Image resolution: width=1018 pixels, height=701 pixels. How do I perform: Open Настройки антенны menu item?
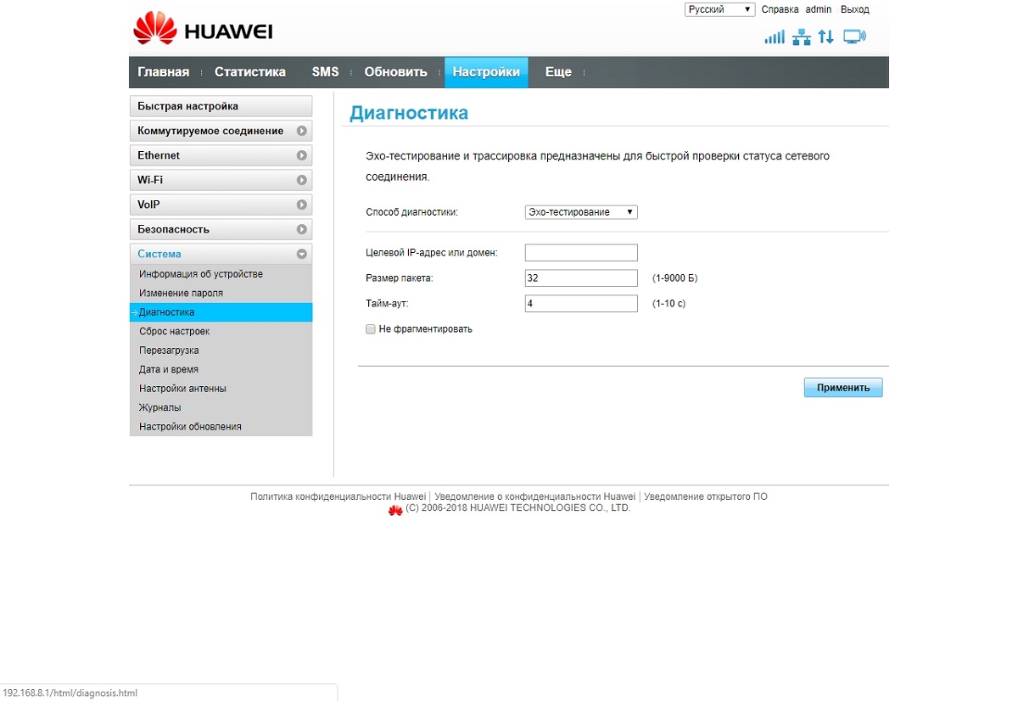pos(182,389)
